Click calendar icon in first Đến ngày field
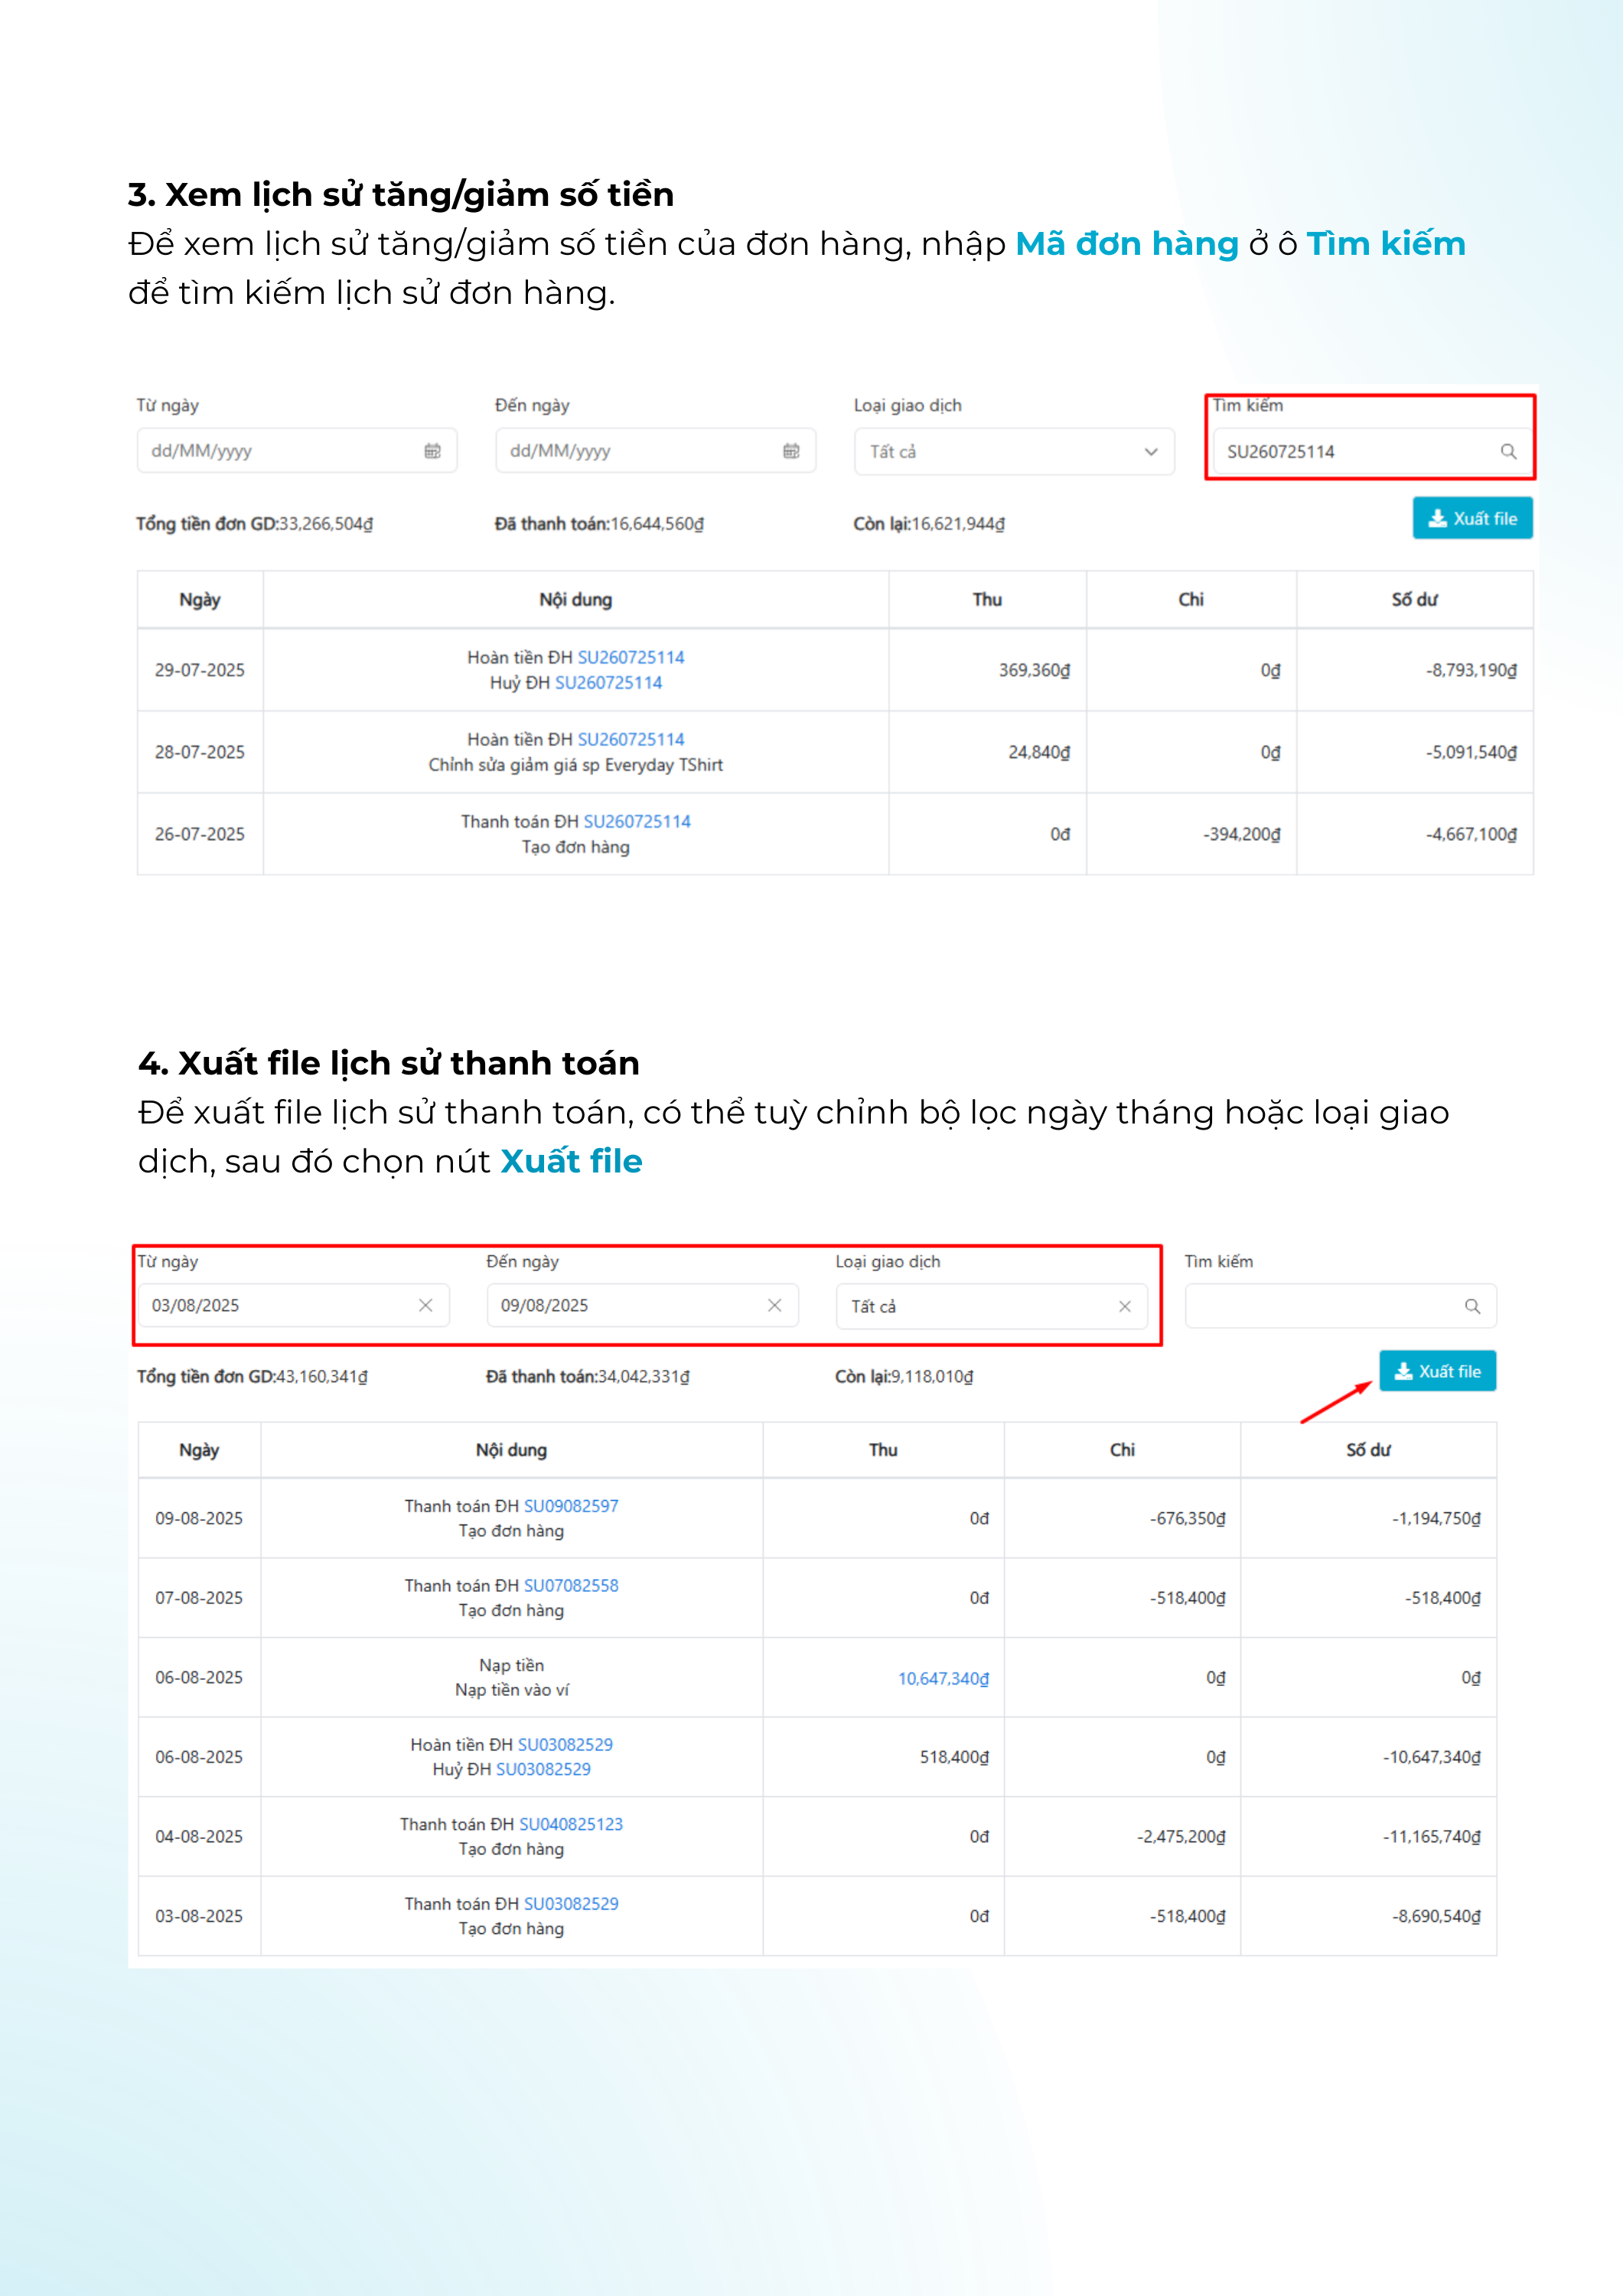This screenshot has width=1623, height=2296. point(791,451)
